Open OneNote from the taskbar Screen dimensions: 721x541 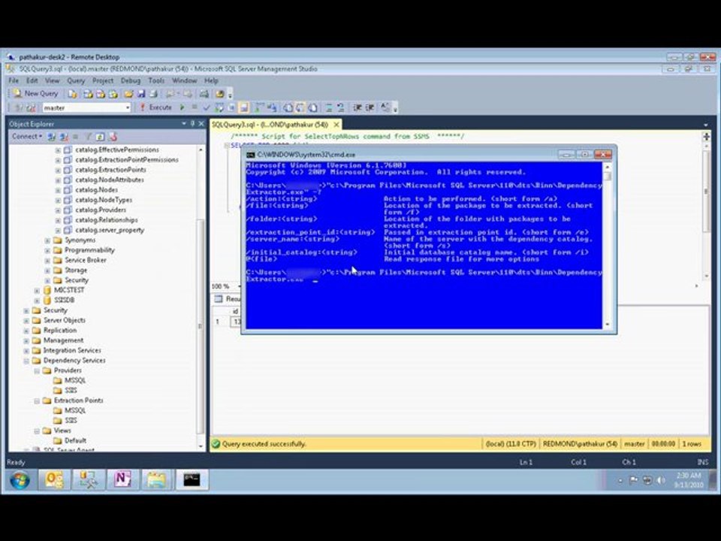click(x=122, y=480)
